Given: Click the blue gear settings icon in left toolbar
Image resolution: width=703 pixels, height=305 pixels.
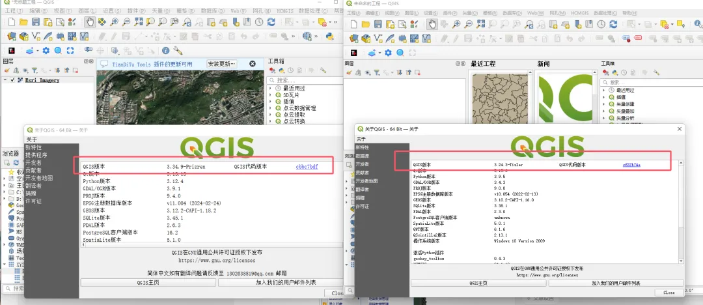Looking at the screenshot, I should (x=46, y=51).
